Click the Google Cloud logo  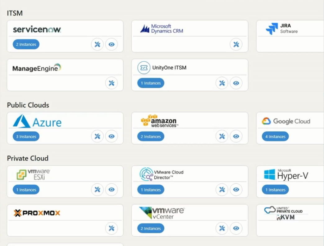(x=286, y=121)
